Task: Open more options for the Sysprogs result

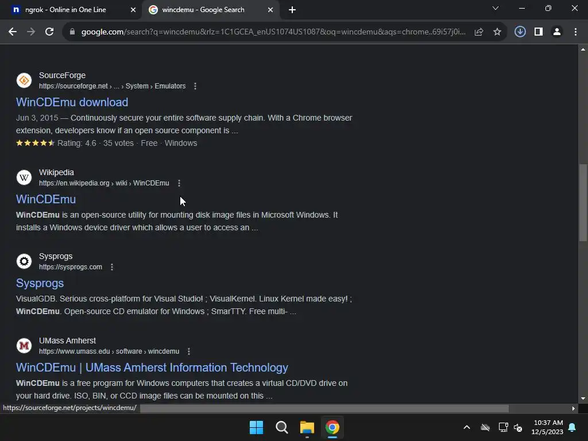Action: click(x=112, y=267)
